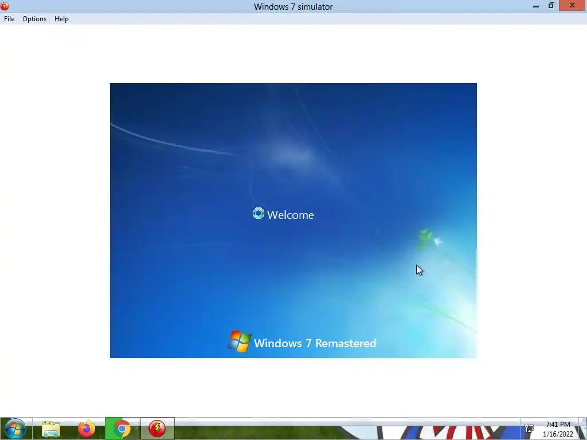Image resolution: width=587 pixels, height=440 pixels.
Task: Click the simulator app icon in the title bar
Action: click(5, 6)
